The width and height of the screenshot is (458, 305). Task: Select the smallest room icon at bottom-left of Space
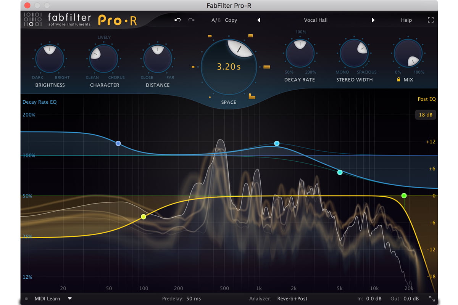210,97
